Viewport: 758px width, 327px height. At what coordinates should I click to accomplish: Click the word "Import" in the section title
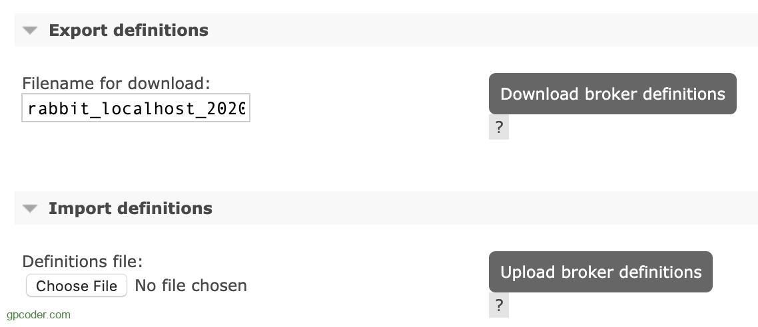click(78, 209)
